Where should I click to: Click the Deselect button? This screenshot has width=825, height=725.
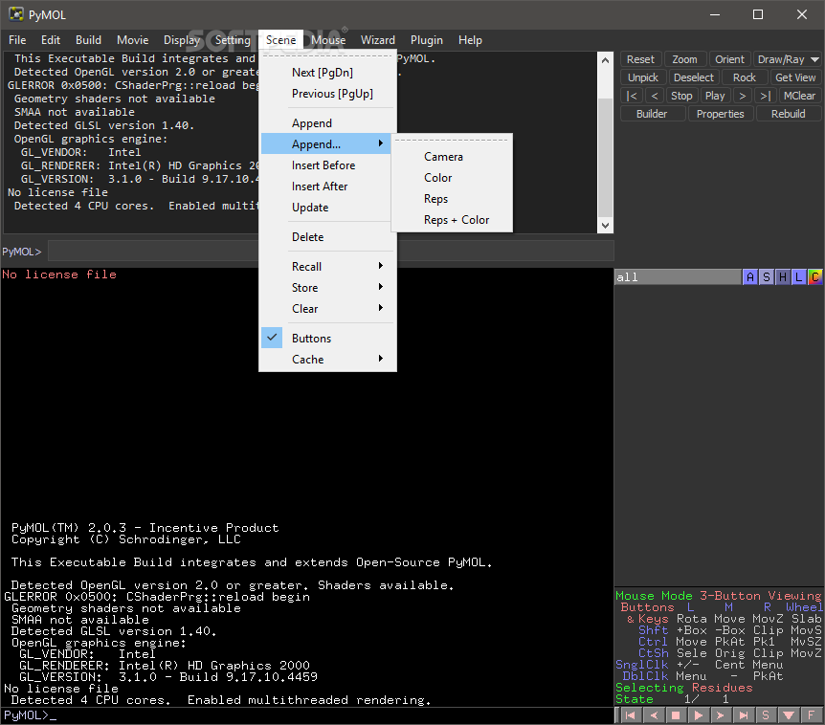pyautogui.click(x=694, y=77)
